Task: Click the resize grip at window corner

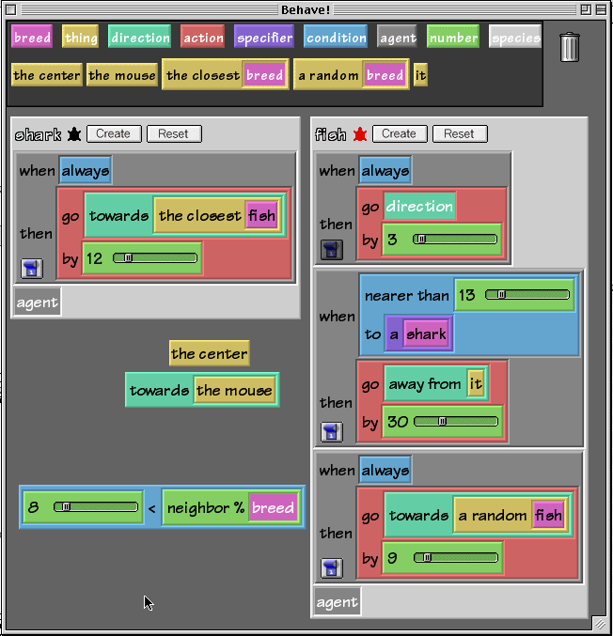Action: point(599,623)
